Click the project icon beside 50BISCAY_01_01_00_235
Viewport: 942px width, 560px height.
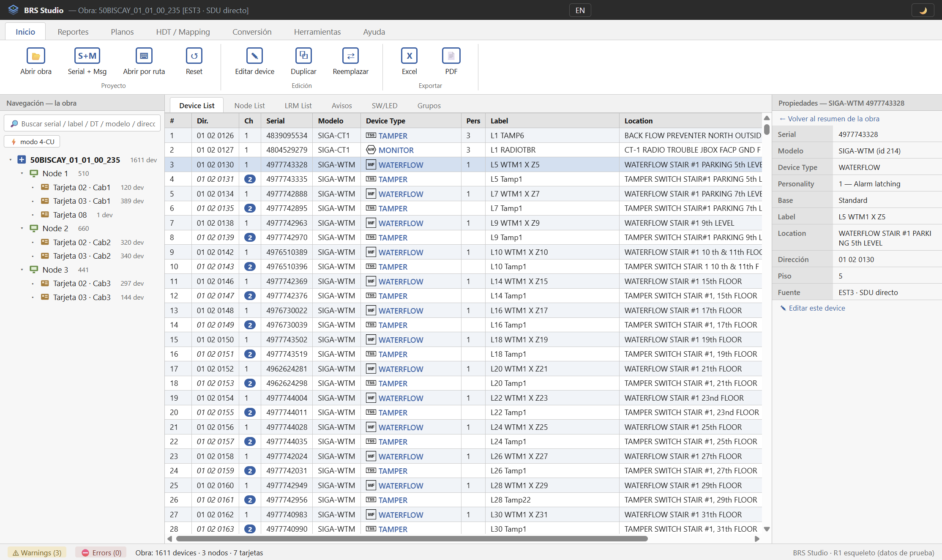click(x=22, y=159)
